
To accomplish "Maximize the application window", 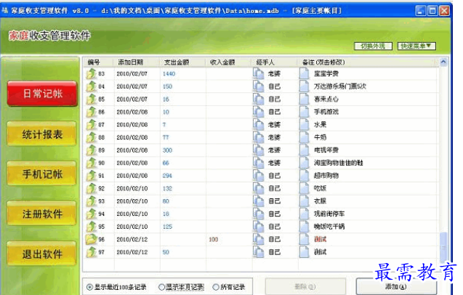I will tap(432, 11).
